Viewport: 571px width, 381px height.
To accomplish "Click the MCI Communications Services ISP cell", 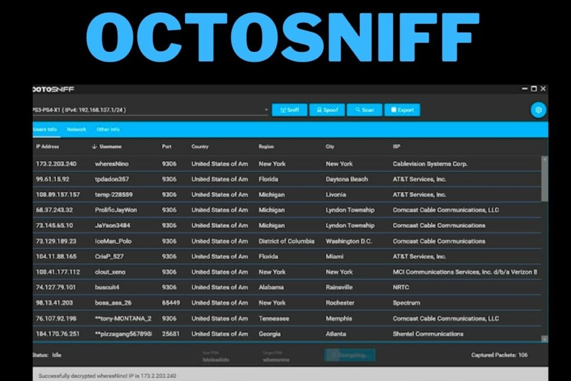I will (464, 272).
